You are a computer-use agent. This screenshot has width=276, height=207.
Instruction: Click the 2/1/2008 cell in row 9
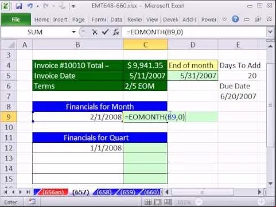[78, 117]
